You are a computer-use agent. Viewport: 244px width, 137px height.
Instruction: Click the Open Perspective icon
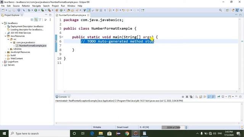coord(227,10)
